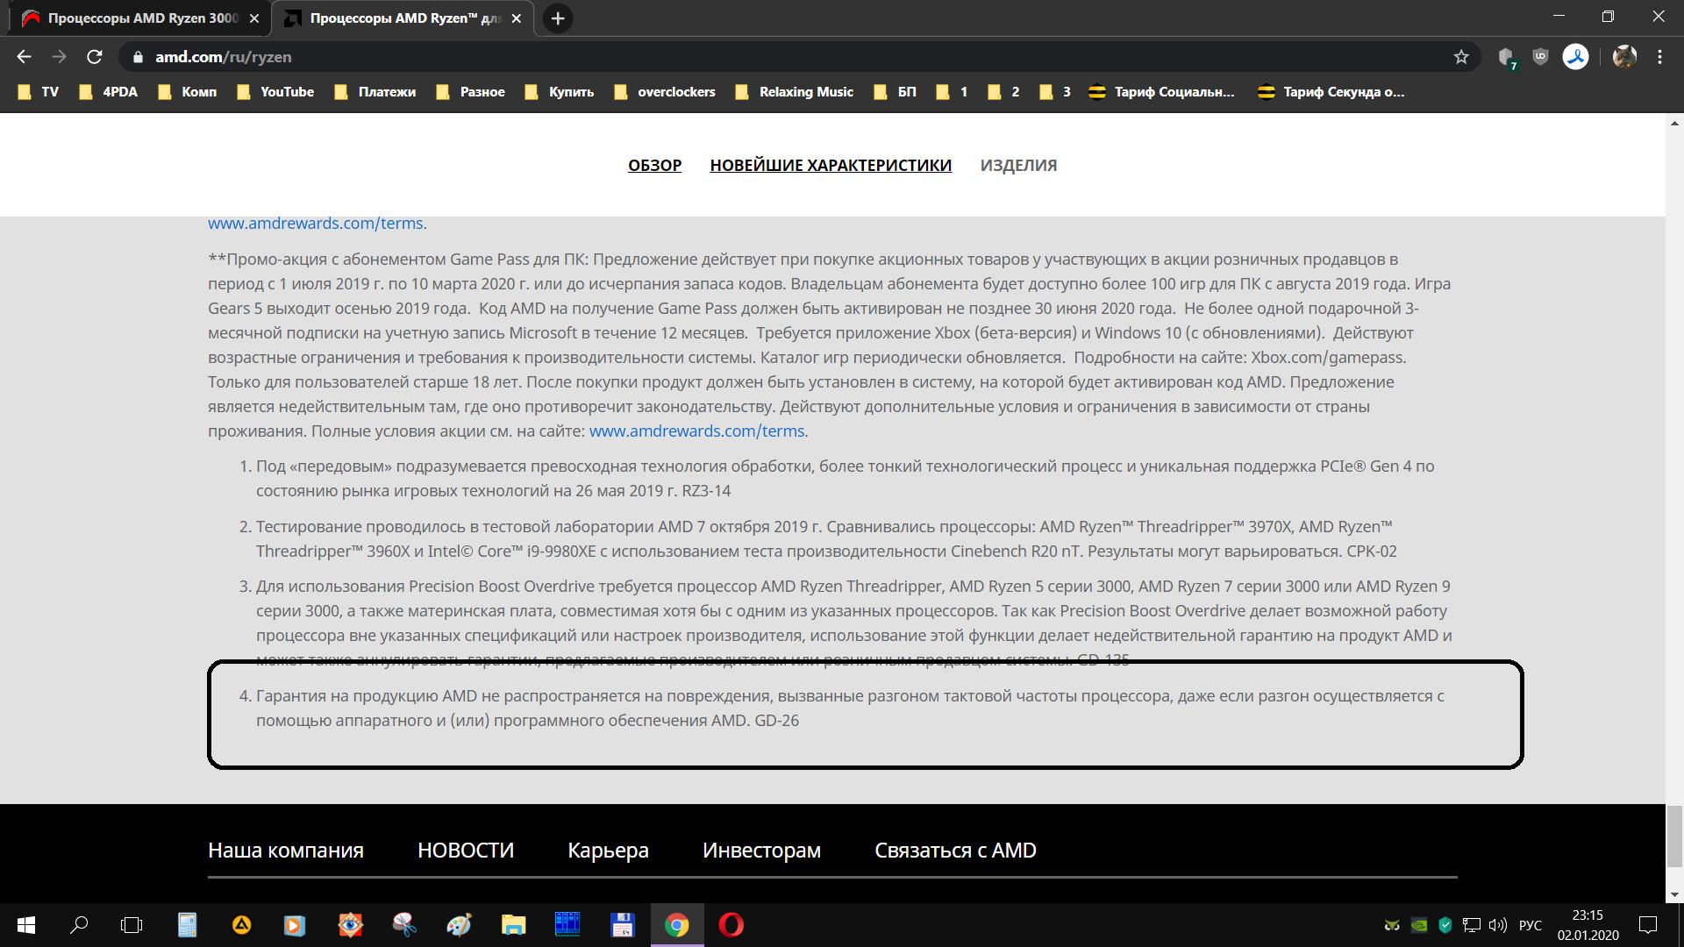
Task: Open the ИЗДЕЛИЯ section link
Action: click(x=1018, y=165)
